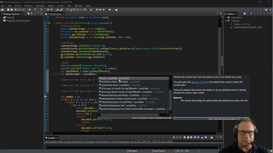Screen dimensions: 273x153
Task: Choose now() : LocalDate proposal
Action: click(x=133, y=78)
